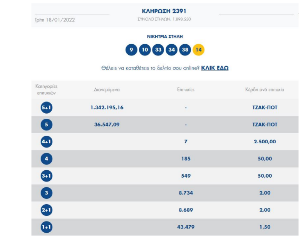Click the number 10 winning ball
305x242 pixels.
(145, 50)
